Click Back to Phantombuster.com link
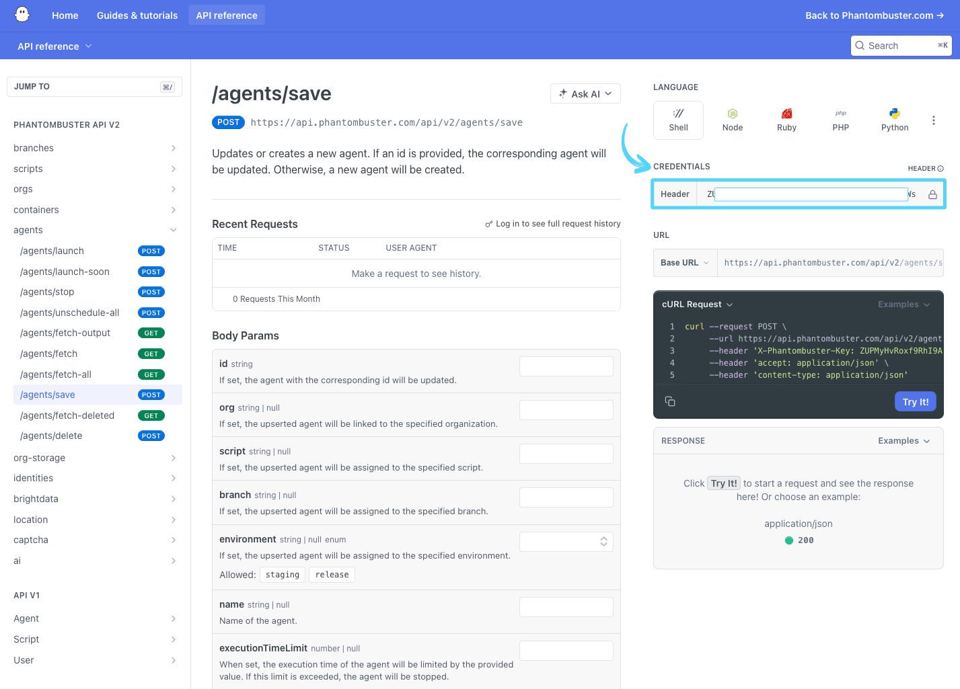This screenshot has height=689, width=960. point(875,15)
